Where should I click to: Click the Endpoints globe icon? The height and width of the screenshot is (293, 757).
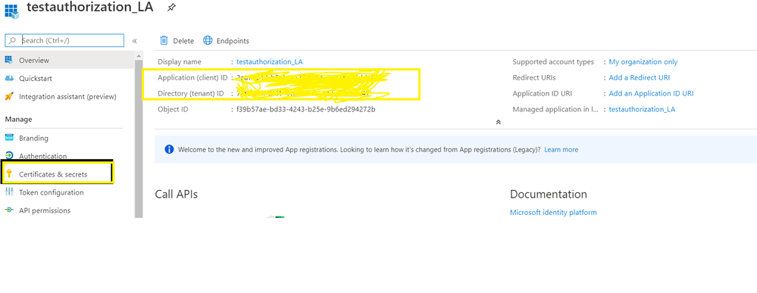pyautogui.click(x=208, y=41)
